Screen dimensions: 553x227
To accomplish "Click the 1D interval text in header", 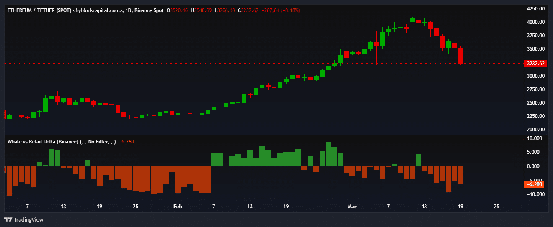I will tap(129, 10).
